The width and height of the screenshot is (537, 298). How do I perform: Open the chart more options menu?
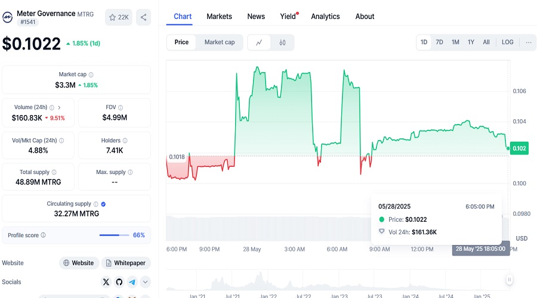tap(529, 42)
